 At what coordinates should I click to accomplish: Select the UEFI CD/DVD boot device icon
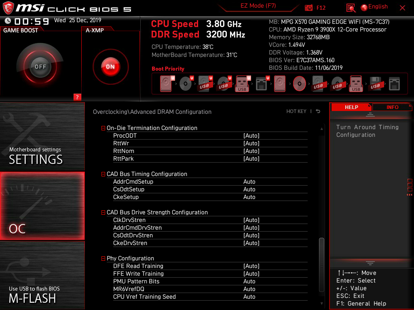tap(186, 84)
